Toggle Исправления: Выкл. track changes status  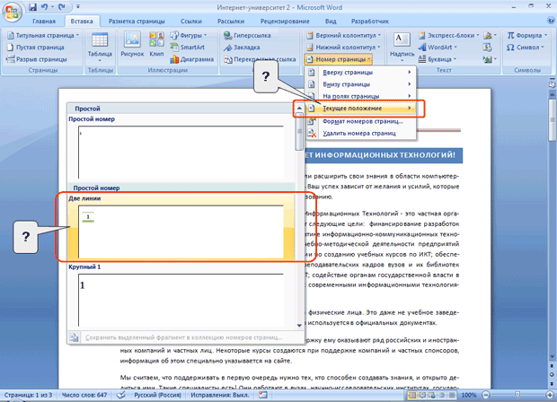(220, 395)
